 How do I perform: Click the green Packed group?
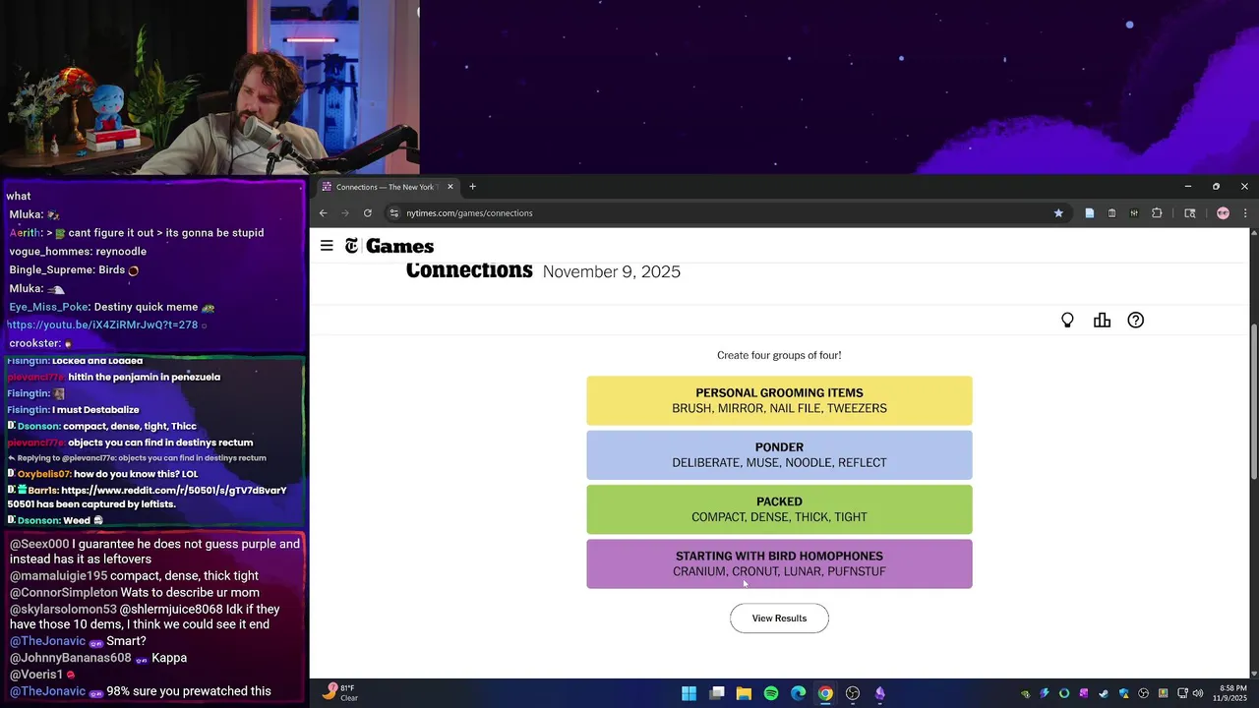click(779, 509)
